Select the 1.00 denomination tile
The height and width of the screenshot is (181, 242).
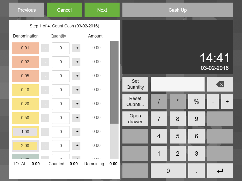coord(25,132)
